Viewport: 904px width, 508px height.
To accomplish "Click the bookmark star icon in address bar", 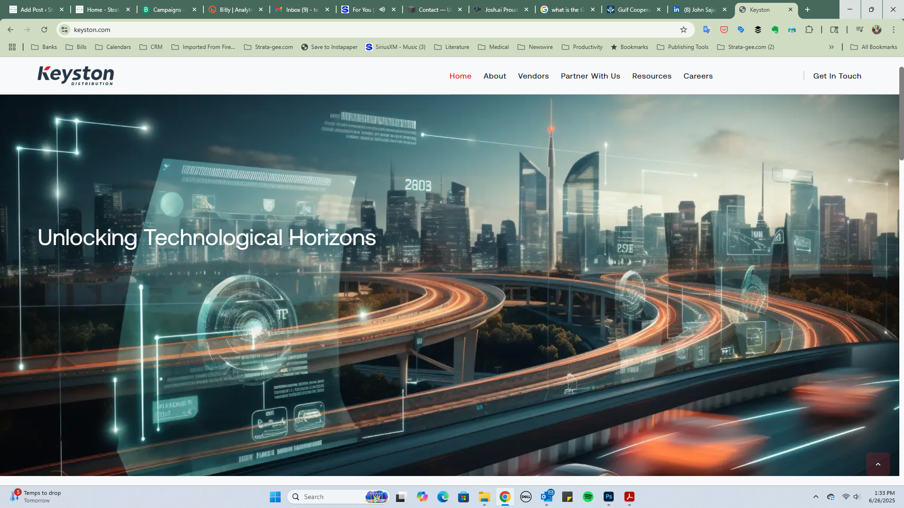I will [684, 30].
